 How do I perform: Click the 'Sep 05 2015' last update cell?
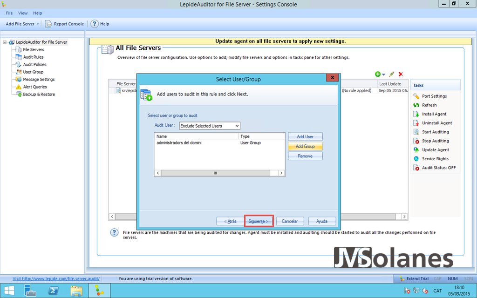click(x=393, y=91)
